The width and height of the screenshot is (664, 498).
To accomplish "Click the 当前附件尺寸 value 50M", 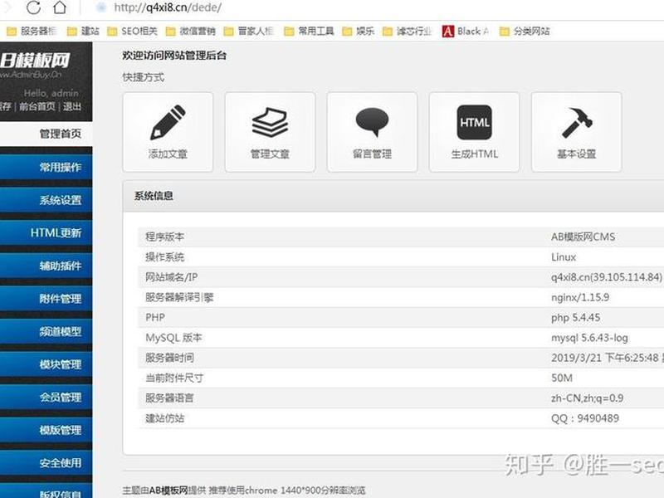I will pos(562,378).
